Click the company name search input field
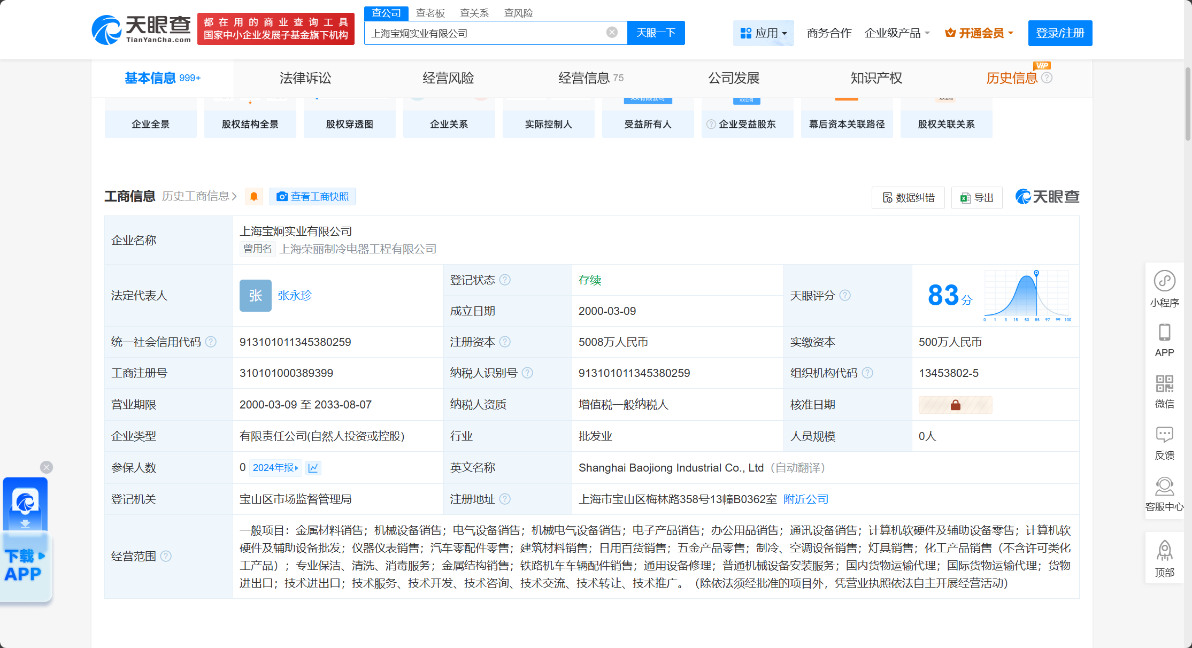 click(484, 33)
